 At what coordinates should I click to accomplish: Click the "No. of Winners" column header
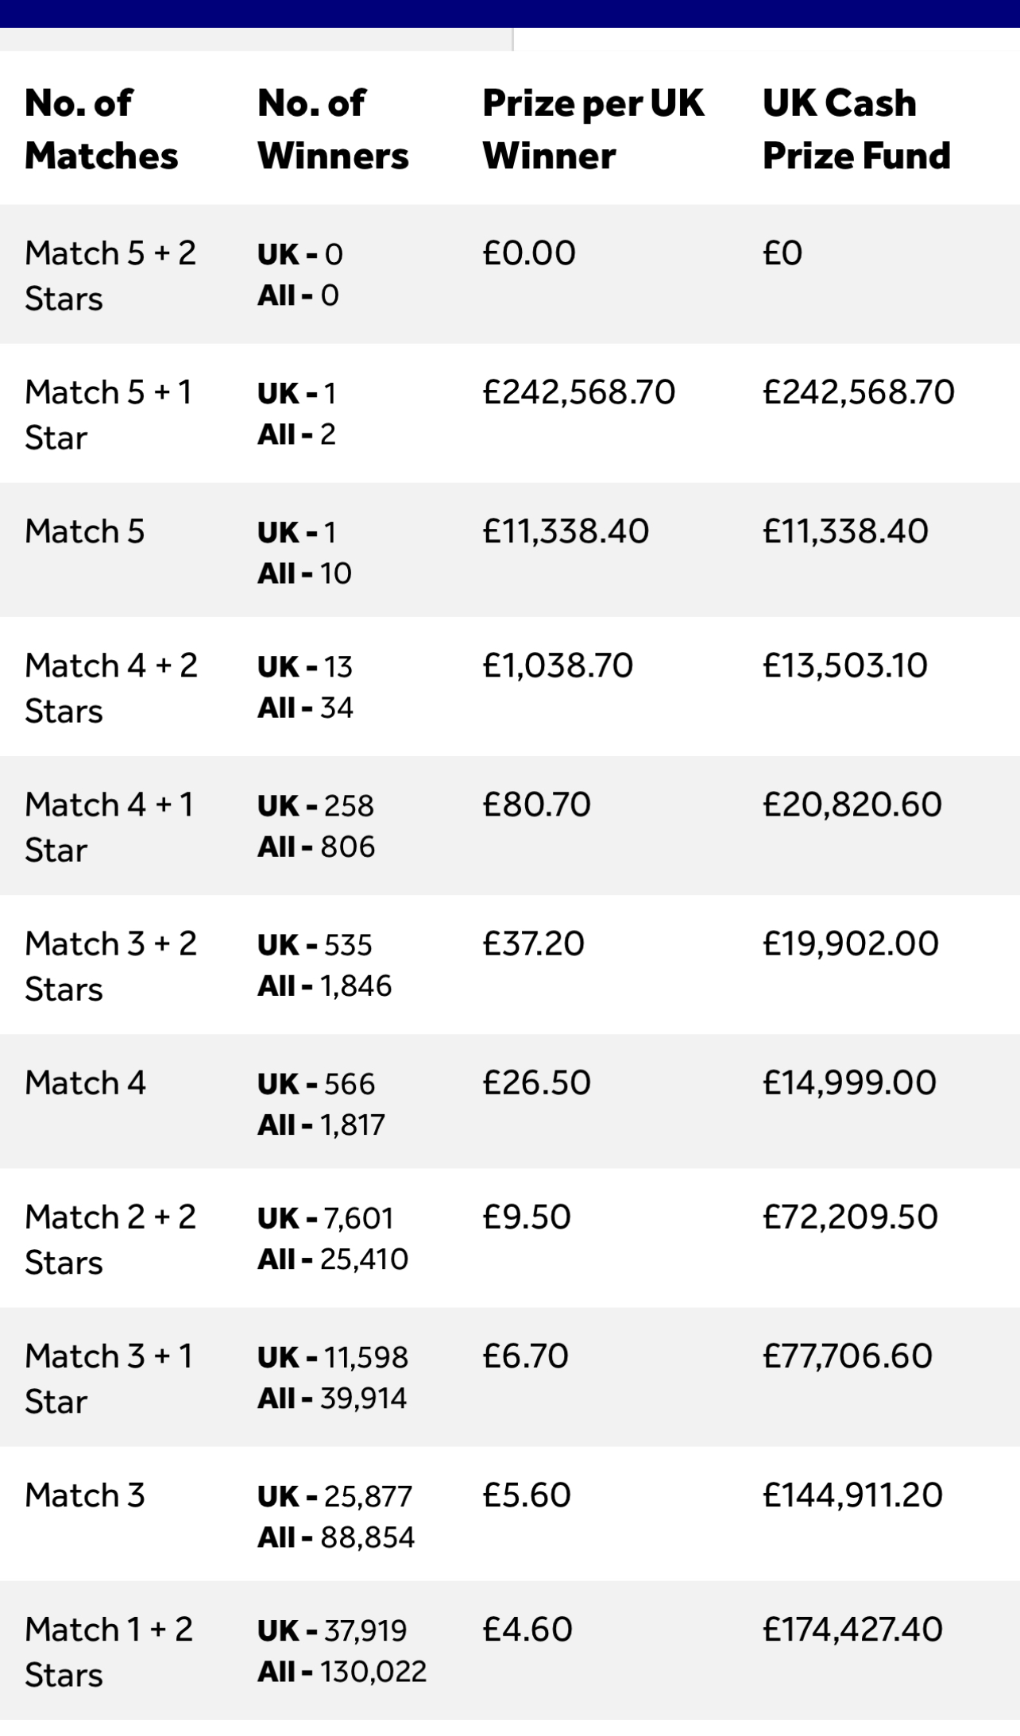pyautogui.click(x=333, y=129)
